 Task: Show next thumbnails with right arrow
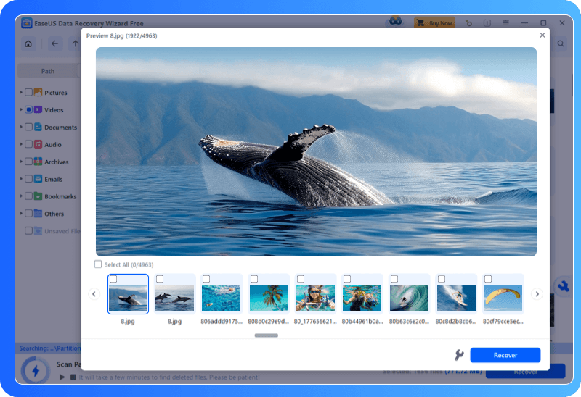pos(537,294)
